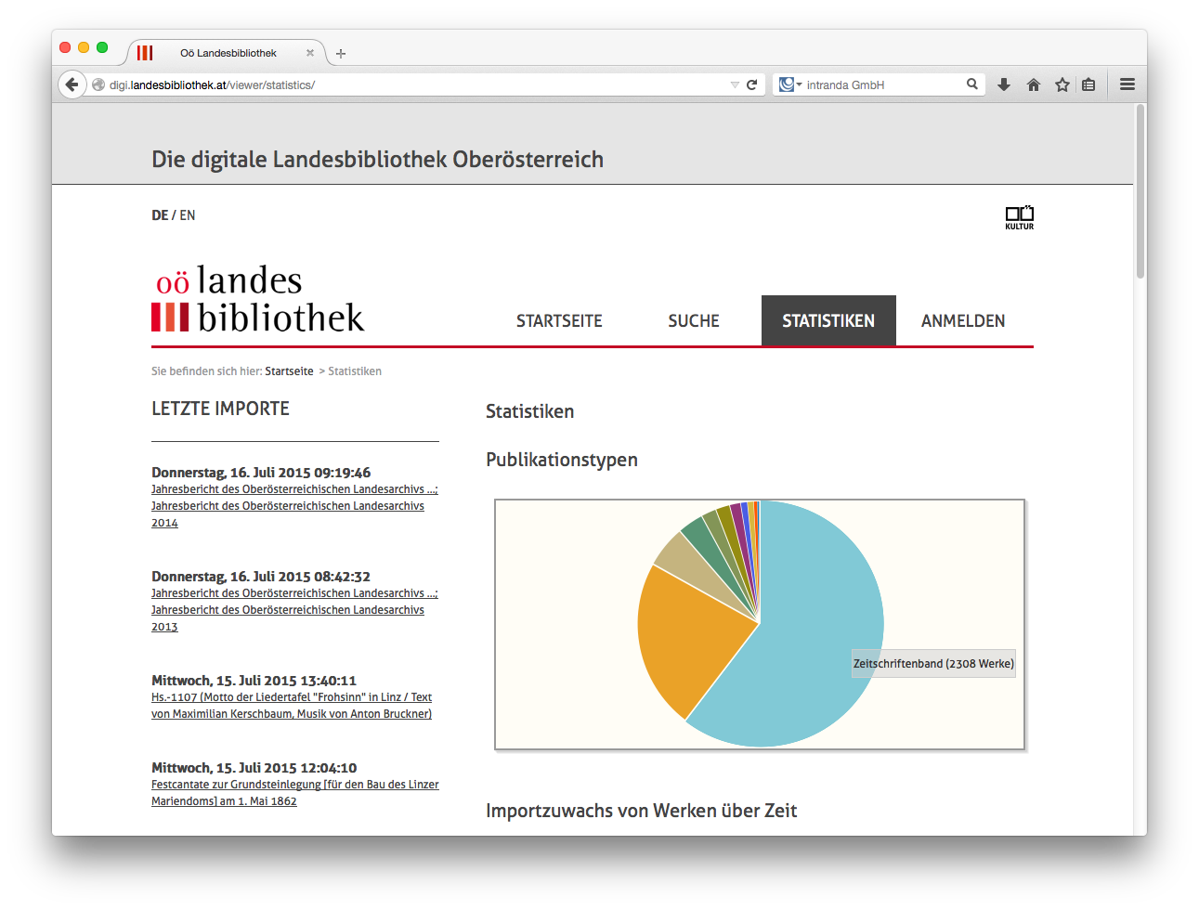Open the Firefox hamburger menu

pos(1127,84)
